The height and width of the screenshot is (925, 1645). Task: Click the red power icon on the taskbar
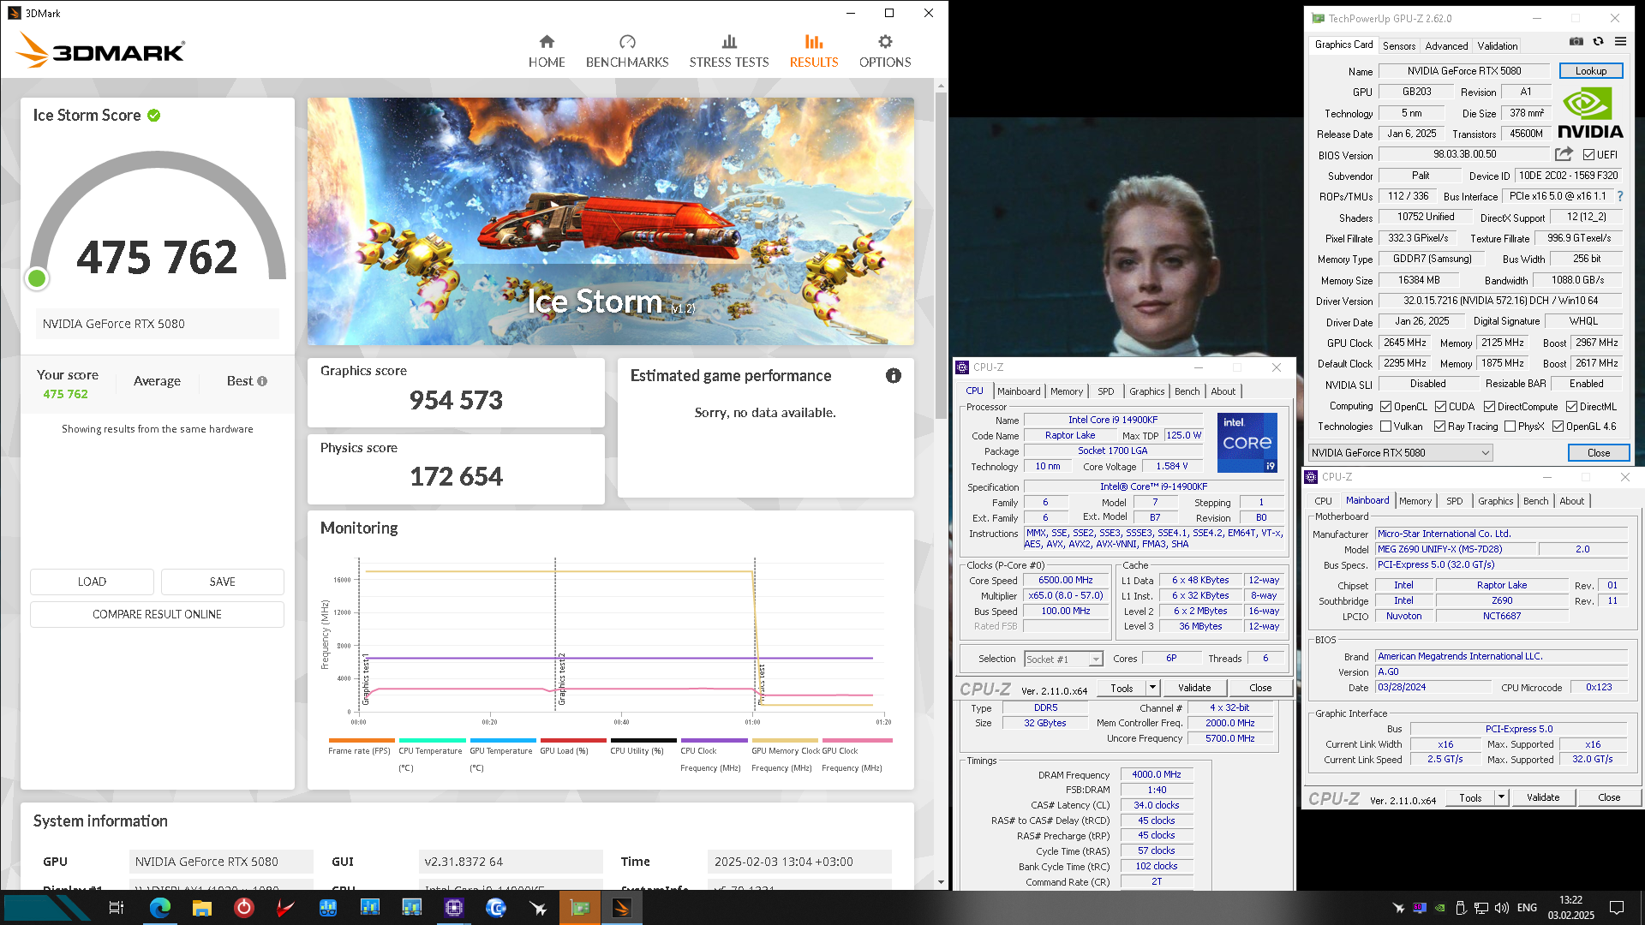coord(244,908)
